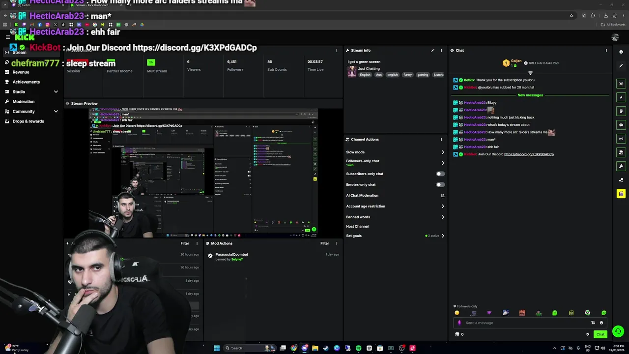629x354 pixels.
Task: Open the Filter control in Mod Actions panel
Action: pos(324,243)
